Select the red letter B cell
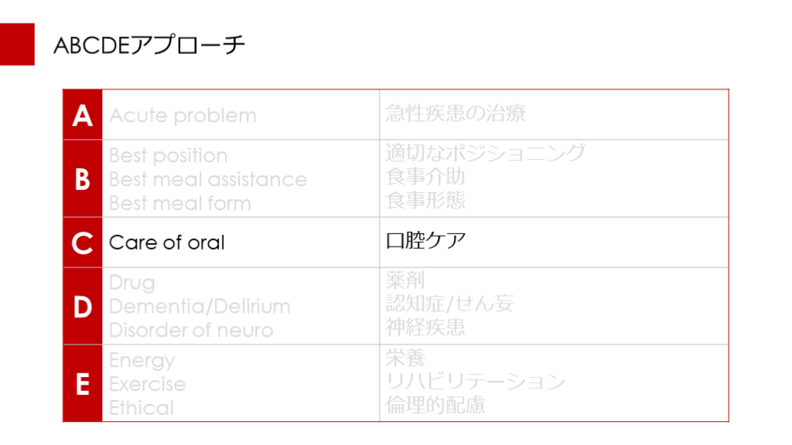 (83, 179)
